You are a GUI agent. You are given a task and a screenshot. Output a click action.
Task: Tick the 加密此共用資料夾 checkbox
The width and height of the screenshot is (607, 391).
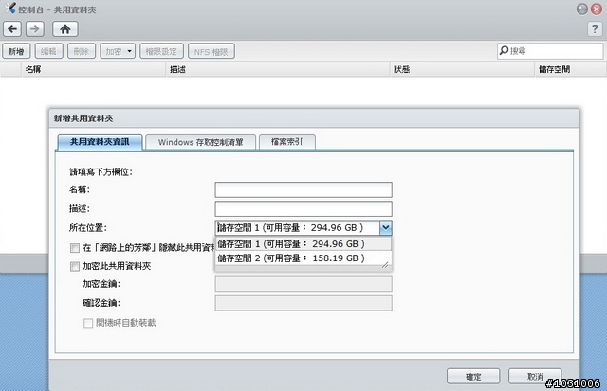pyautogui.click(x=75, y=267)
